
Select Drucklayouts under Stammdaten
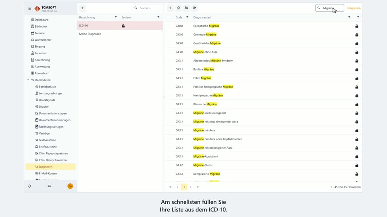point(45,100)
